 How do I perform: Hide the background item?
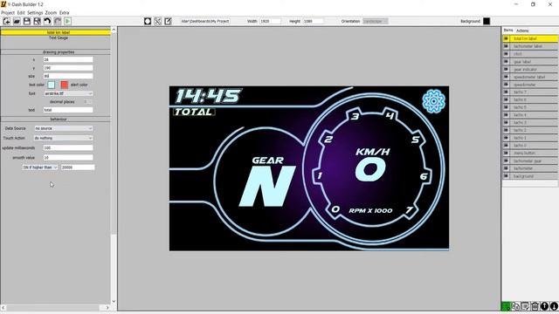point(506,176)
